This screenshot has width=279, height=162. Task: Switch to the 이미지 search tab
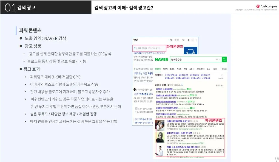(165, 69)
